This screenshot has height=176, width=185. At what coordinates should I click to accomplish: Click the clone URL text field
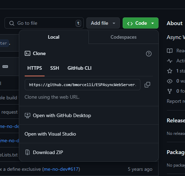(x=83, y=85)
